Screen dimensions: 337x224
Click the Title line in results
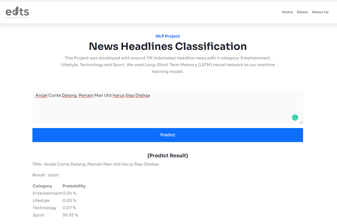[95, 164]
